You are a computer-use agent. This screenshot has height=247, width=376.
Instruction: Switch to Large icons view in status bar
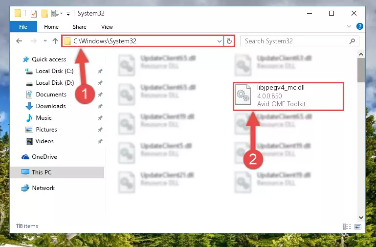(x=358, y=227)
